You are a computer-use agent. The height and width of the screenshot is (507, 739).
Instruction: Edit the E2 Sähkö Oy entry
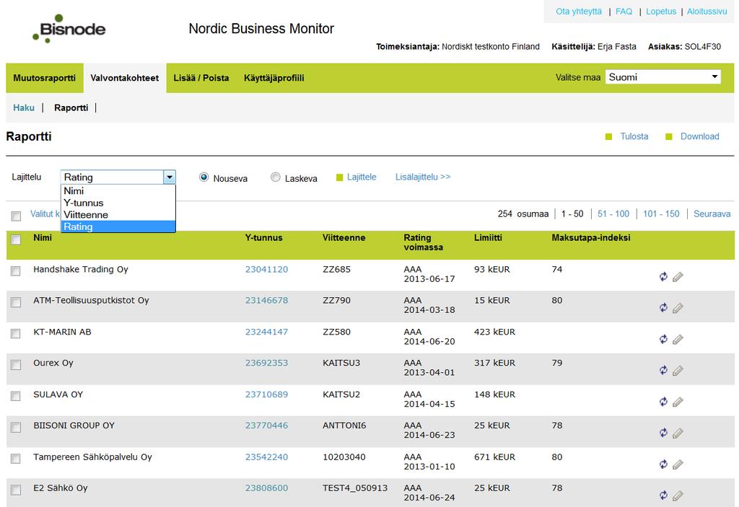(x=678, y=495)
